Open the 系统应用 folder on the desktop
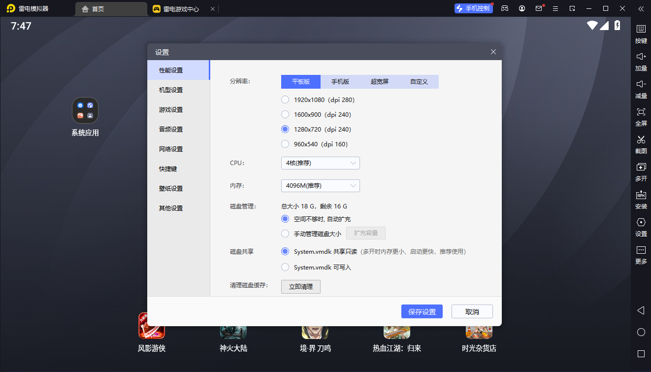Viewport: 651px width, 372px height. click(x=85, y=110)
